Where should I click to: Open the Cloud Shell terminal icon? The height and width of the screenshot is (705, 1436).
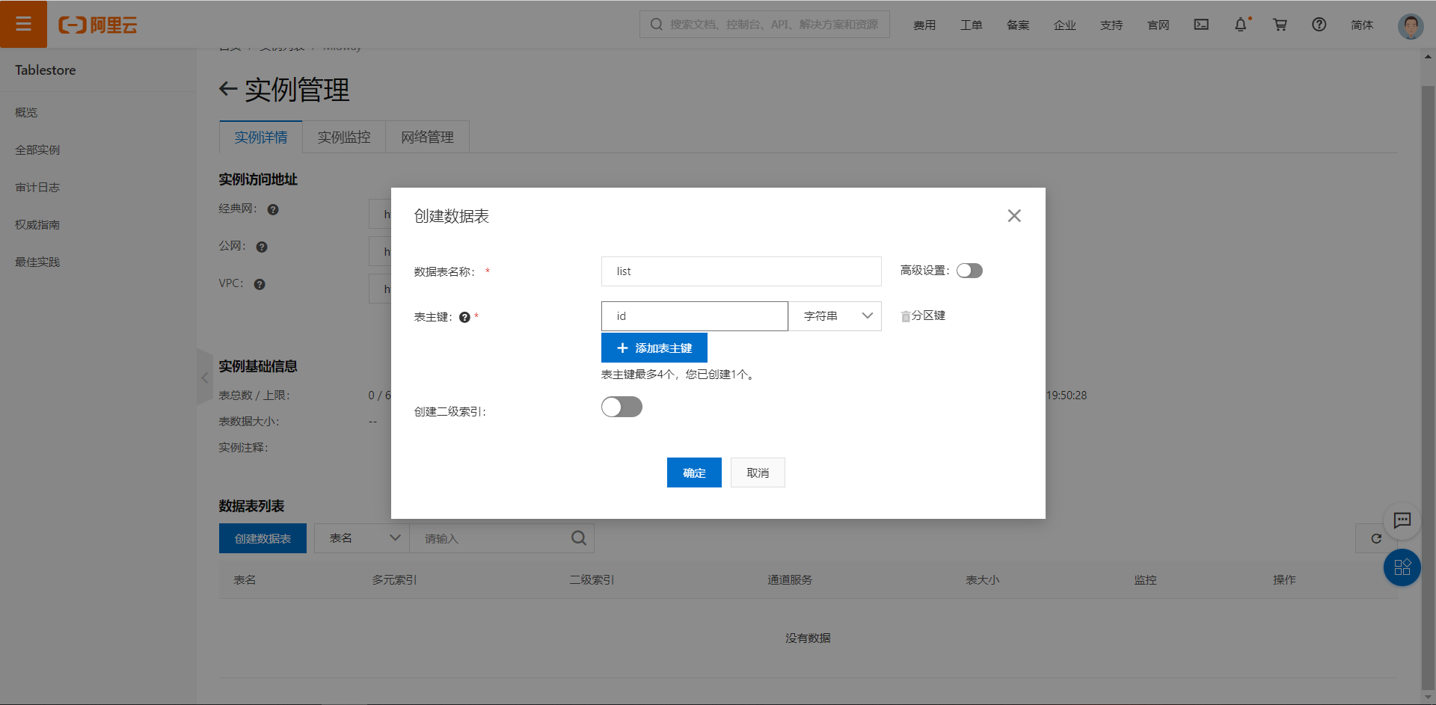pos(1201,25)
